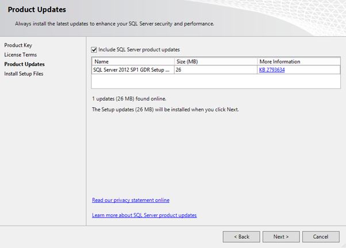
Task: Cancel the setup wizard
Action: click(321, 236)
